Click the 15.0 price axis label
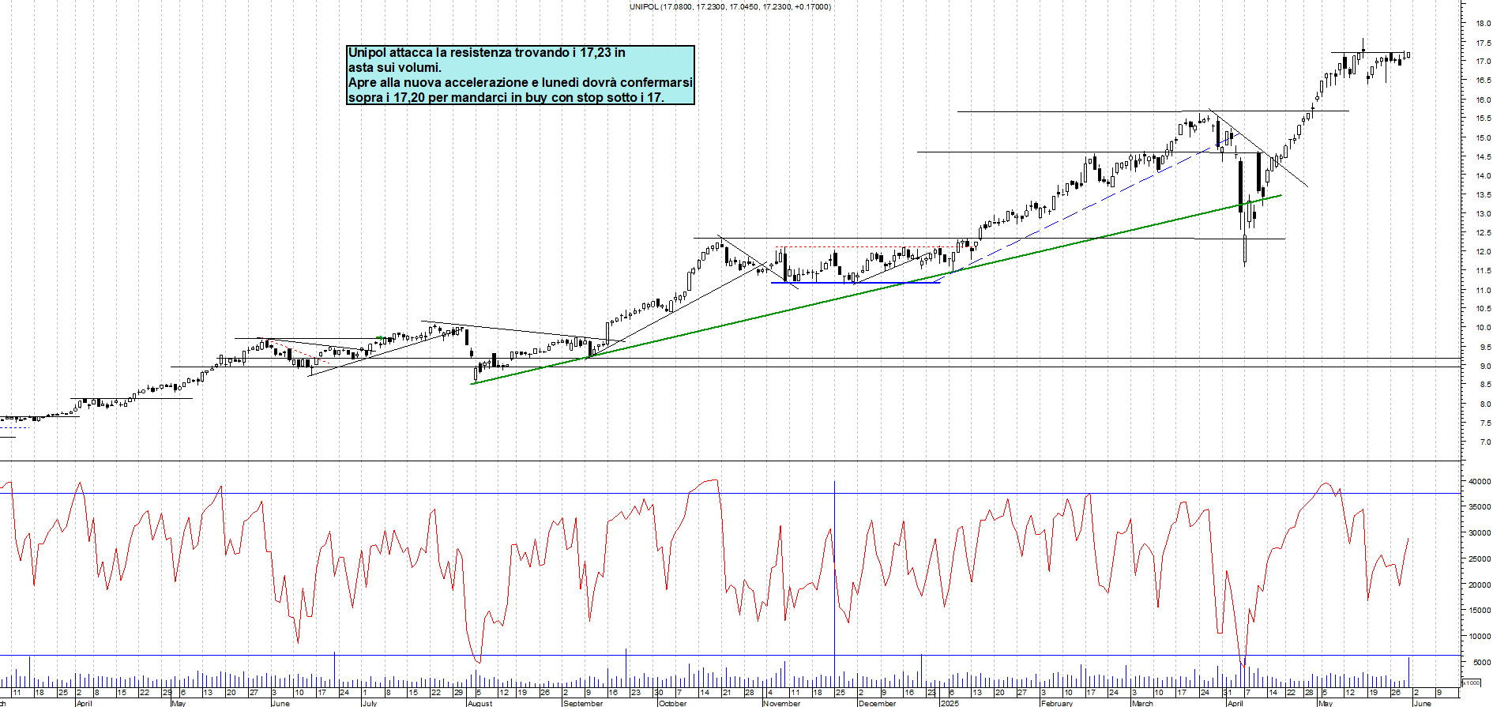Viewport: 1493px width, 707px height. [x=1483, y=138]
